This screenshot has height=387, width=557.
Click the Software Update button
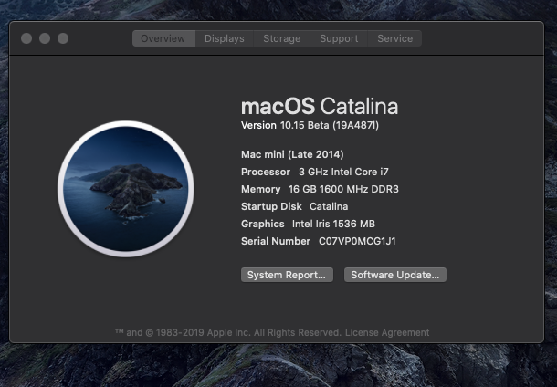[x=395, y=275]
